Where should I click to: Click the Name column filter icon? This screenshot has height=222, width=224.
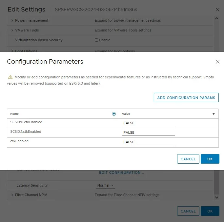tap(114, 114)
